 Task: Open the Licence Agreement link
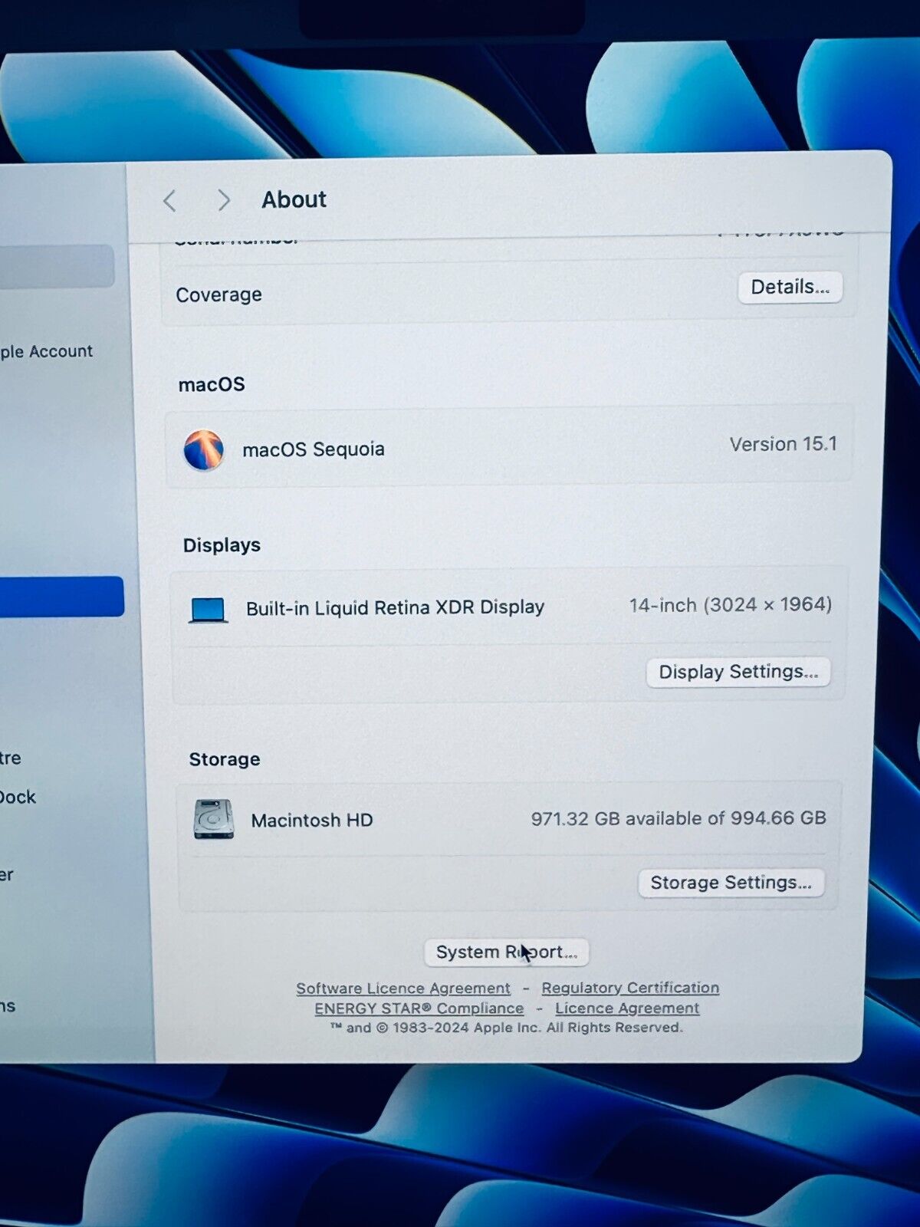click(x=627, y=1008)
